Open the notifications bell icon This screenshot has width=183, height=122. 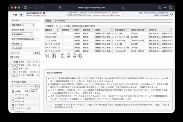[x=171, y=14]
